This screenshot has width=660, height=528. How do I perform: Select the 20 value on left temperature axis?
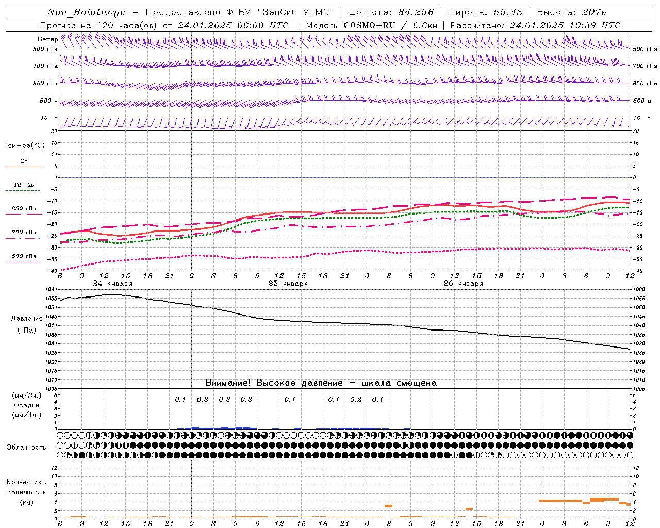(54, 131)
